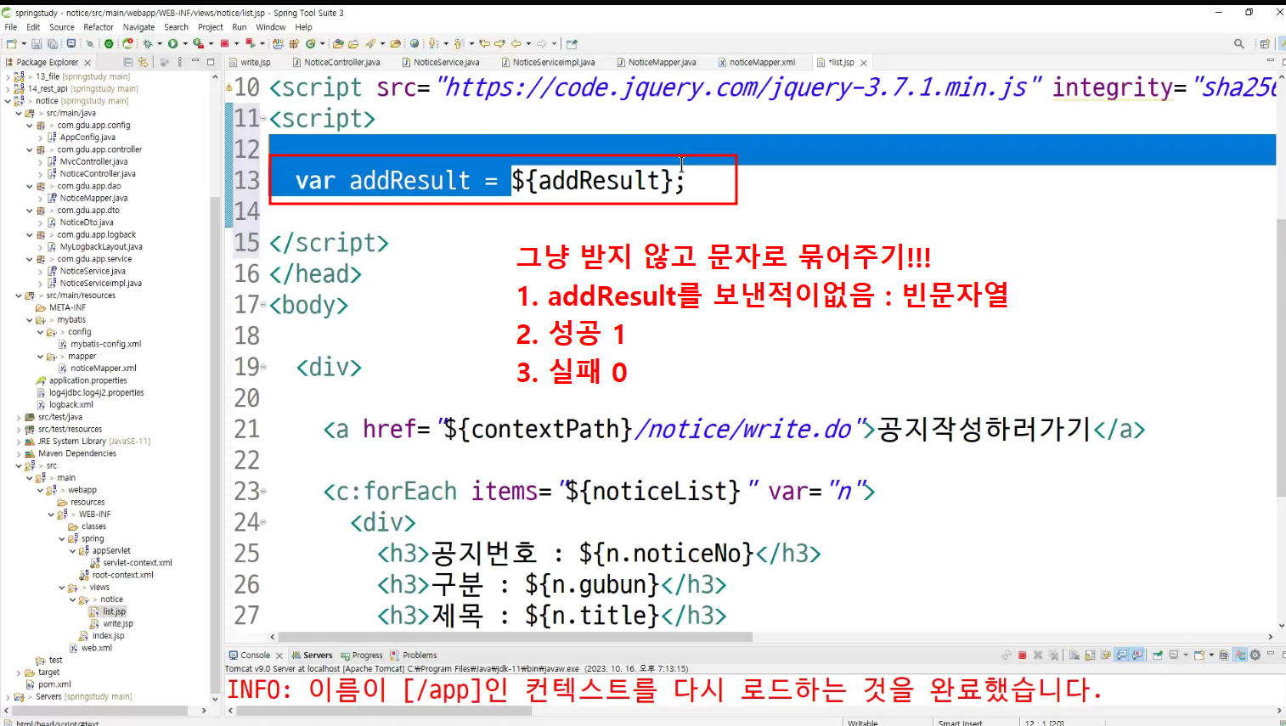Open the Run button dropdown arrow

(x=185, y=44)
